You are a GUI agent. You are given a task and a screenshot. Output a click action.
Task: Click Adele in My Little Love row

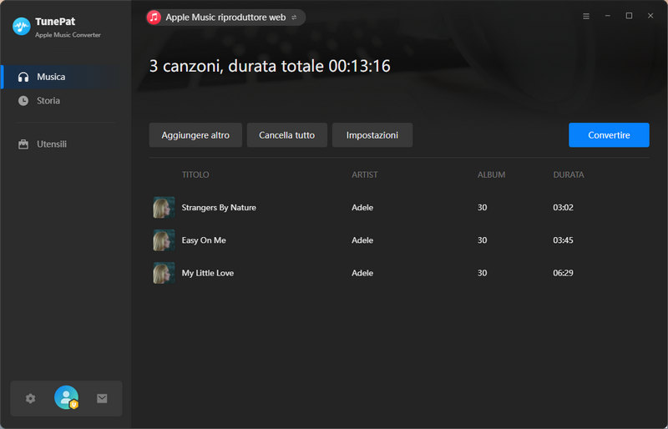[362, 273]
